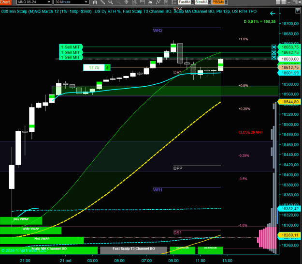Screen dimensions: 302x264
Task: Toggle the Scalp MA Channel BO button
Action: click(x=49, y=250)
